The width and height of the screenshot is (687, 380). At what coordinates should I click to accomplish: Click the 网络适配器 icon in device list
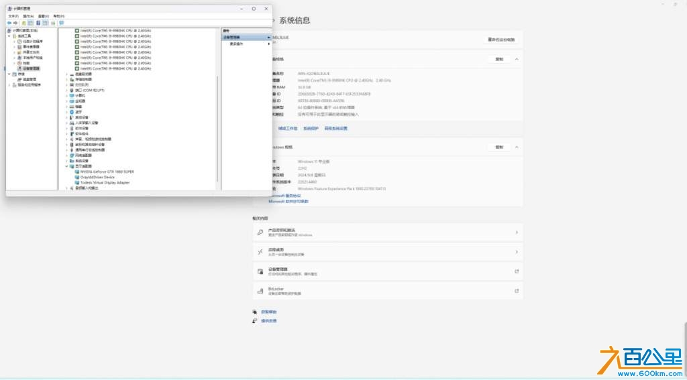pos(72,155)
